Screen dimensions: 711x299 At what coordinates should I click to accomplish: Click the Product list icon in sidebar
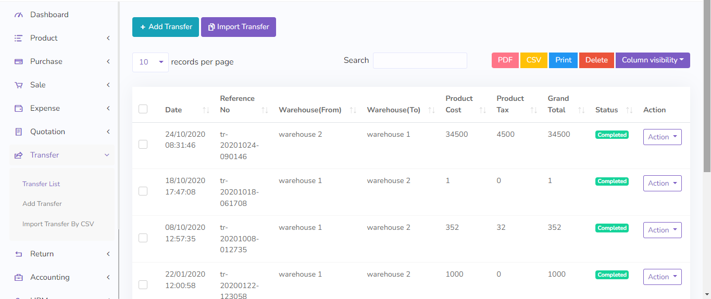[x=19, y=38]
